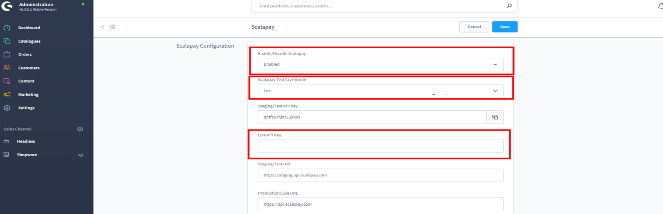Click the Content layout icon
The height and width of the screenshot is (214, 663).
click(x=7, y=81)
